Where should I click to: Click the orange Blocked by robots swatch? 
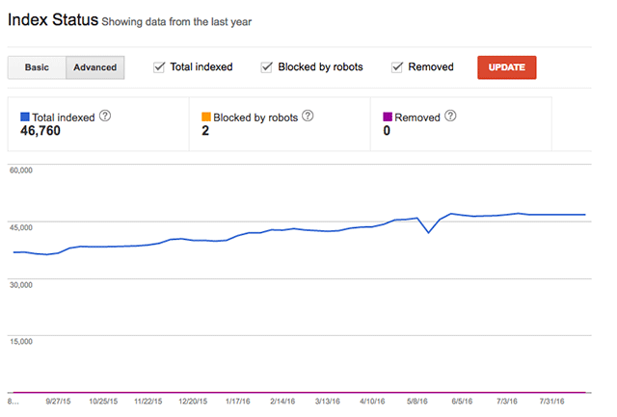pyautogui.click(x=206, y=117)
